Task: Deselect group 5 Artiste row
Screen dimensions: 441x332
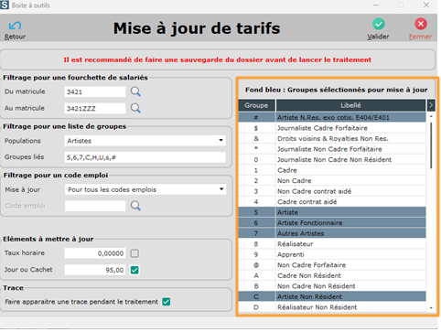Action: [332, 212]
